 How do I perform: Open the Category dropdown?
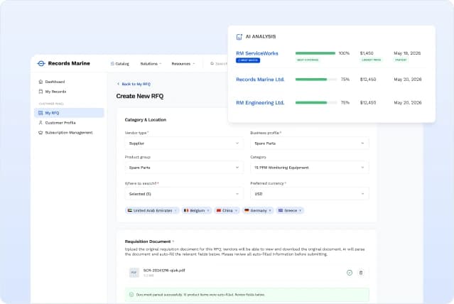[x=310, y=168]
